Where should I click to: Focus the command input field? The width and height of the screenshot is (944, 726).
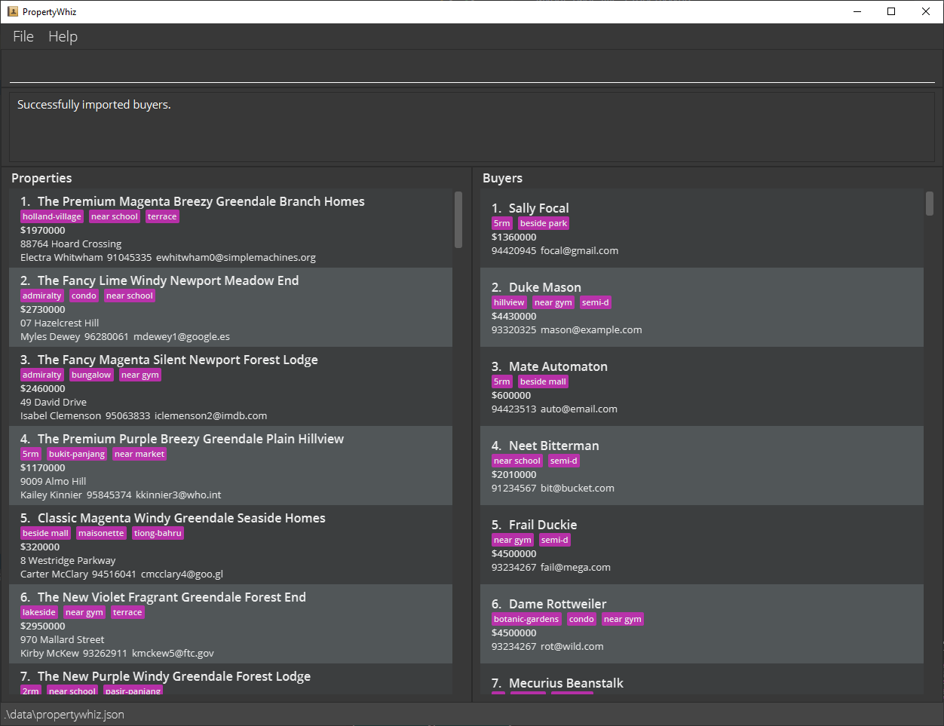pyautogui.click(x=472, y=69)
